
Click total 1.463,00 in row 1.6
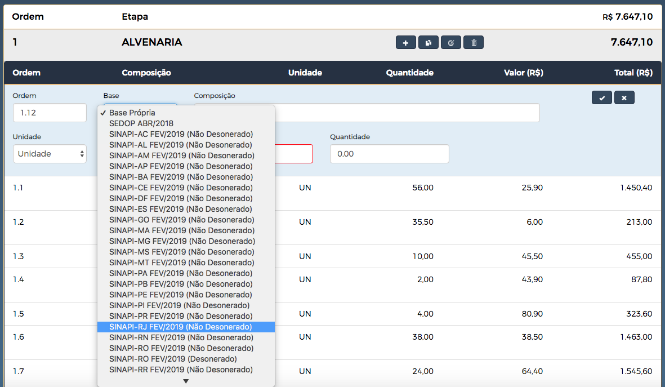pyautogui.click(x=636, y=337)
